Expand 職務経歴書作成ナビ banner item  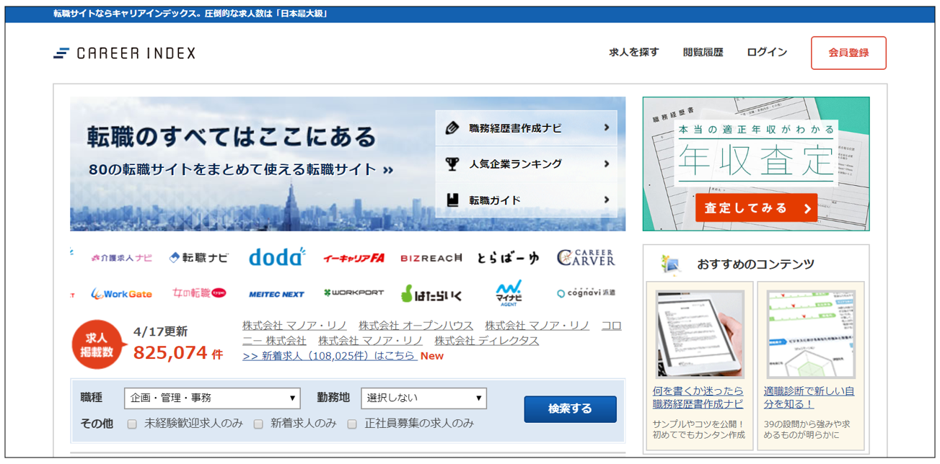tap(527, 128)
